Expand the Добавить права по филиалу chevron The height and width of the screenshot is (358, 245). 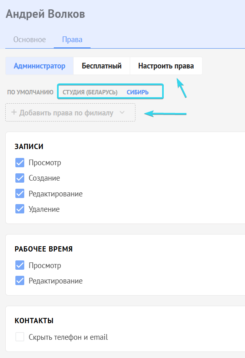click(x=122, y=112)
